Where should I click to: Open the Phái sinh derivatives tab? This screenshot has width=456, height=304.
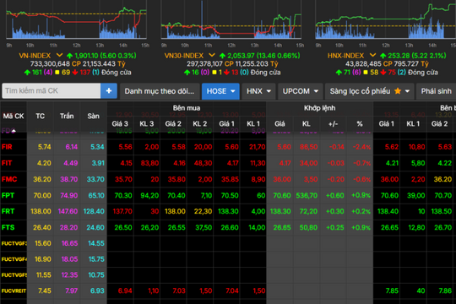(x=436, y=91)
